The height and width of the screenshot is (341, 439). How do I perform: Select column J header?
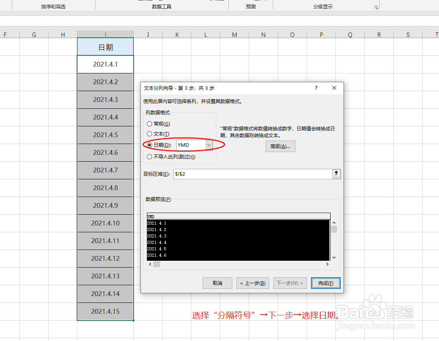pos(148,35)
